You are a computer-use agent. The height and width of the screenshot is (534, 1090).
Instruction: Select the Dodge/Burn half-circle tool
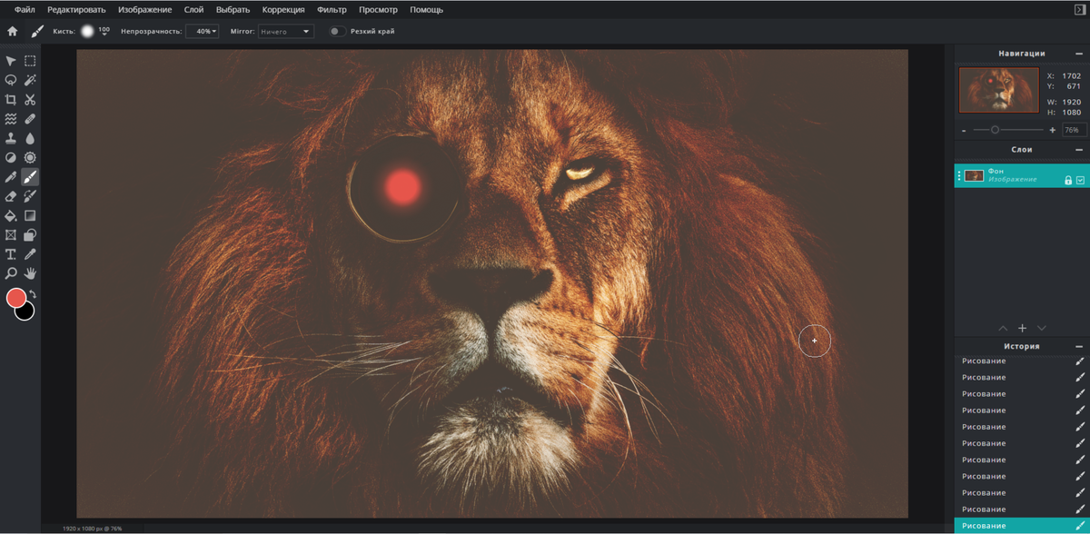pyautogui.click(x=11, y=157)
